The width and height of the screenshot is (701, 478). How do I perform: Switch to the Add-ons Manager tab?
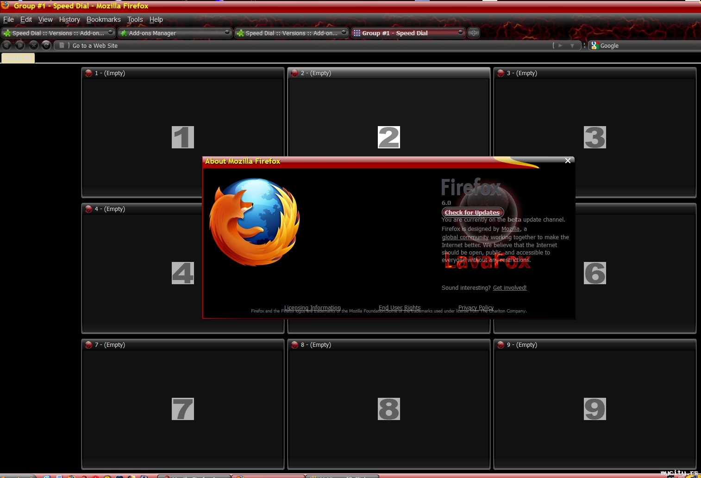[x=175, y=33]
